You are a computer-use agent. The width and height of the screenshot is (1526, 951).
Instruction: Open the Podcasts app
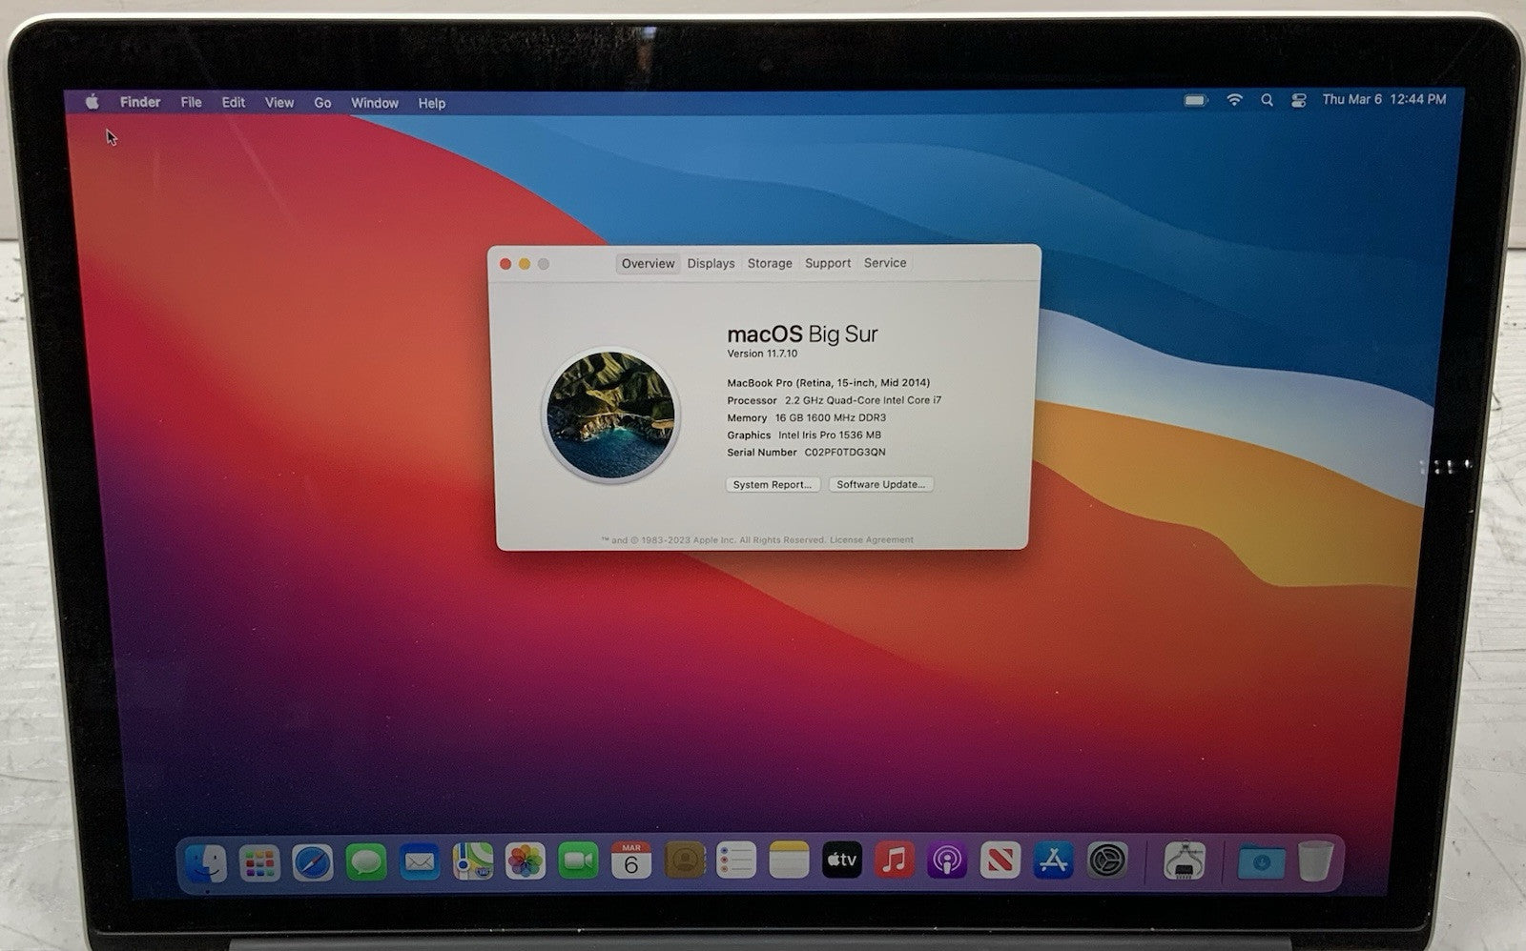[947, 860]
